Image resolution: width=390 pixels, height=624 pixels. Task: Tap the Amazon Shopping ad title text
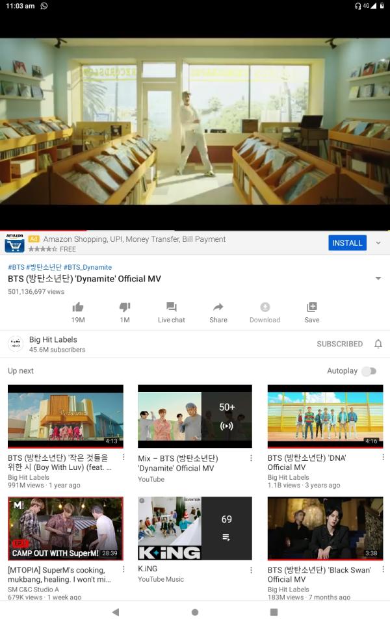(x=135, y=239)
